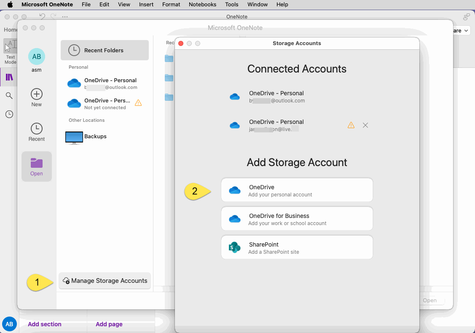Click OneDrive for Business cloud icon
This screenshot has width=475, height=333.
click(234, 219)
